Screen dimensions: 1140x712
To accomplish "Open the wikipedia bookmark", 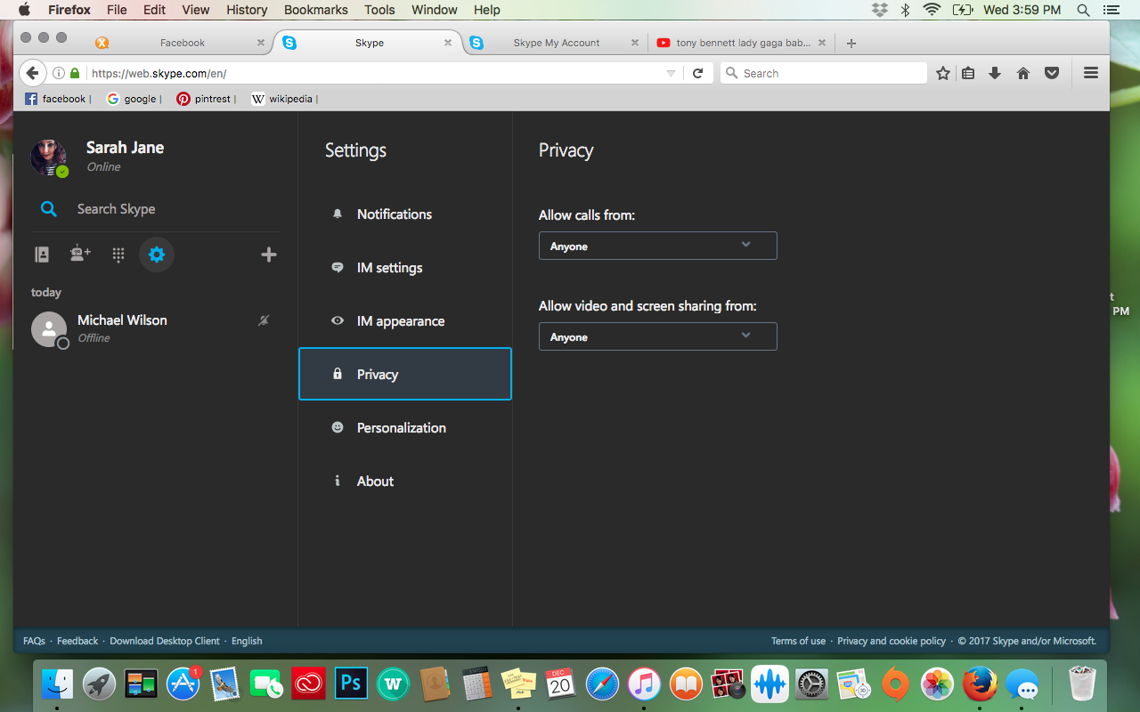I will pyautogui.click(x=282, y=99).
